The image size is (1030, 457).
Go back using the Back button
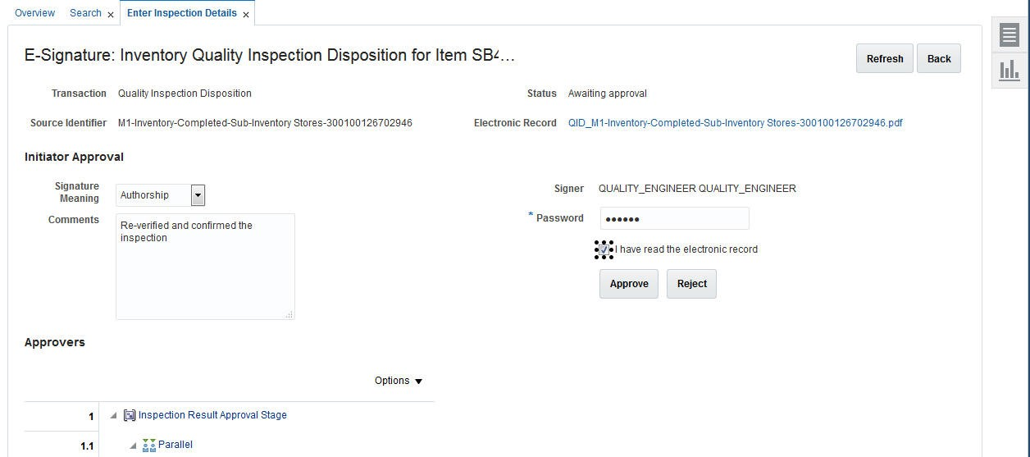coord(938,58)
